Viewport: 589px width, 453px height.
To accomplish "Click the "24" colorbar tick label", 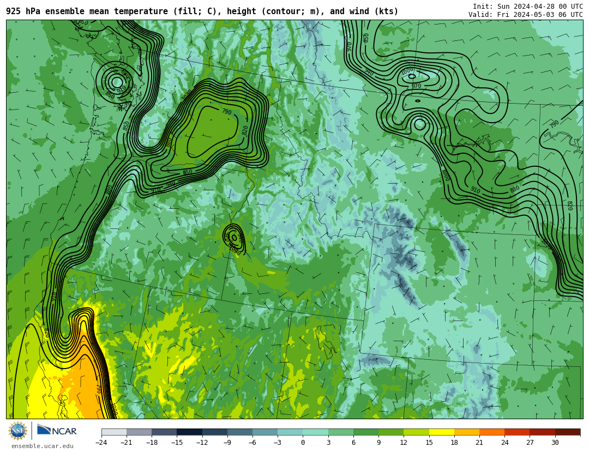I will pos(504,443).
